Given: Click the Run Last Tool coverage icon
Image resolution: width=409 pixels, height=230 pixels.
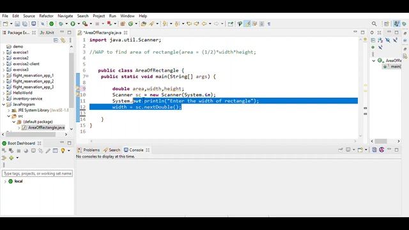Looking at the screenshot, I should (85, 24).
